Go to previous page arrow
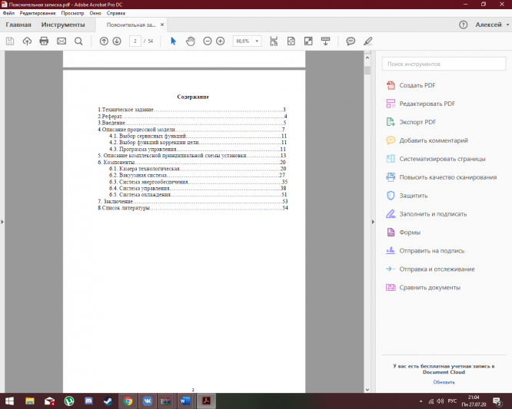The image size is (512, 409). [104, 41]
